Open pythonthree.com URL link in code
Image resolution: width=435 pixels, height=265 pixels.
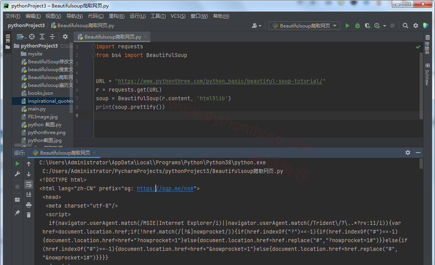(x=220, y=81)
